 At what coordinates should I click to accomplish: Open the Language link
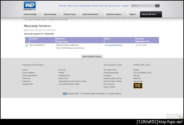pos(125,6)
